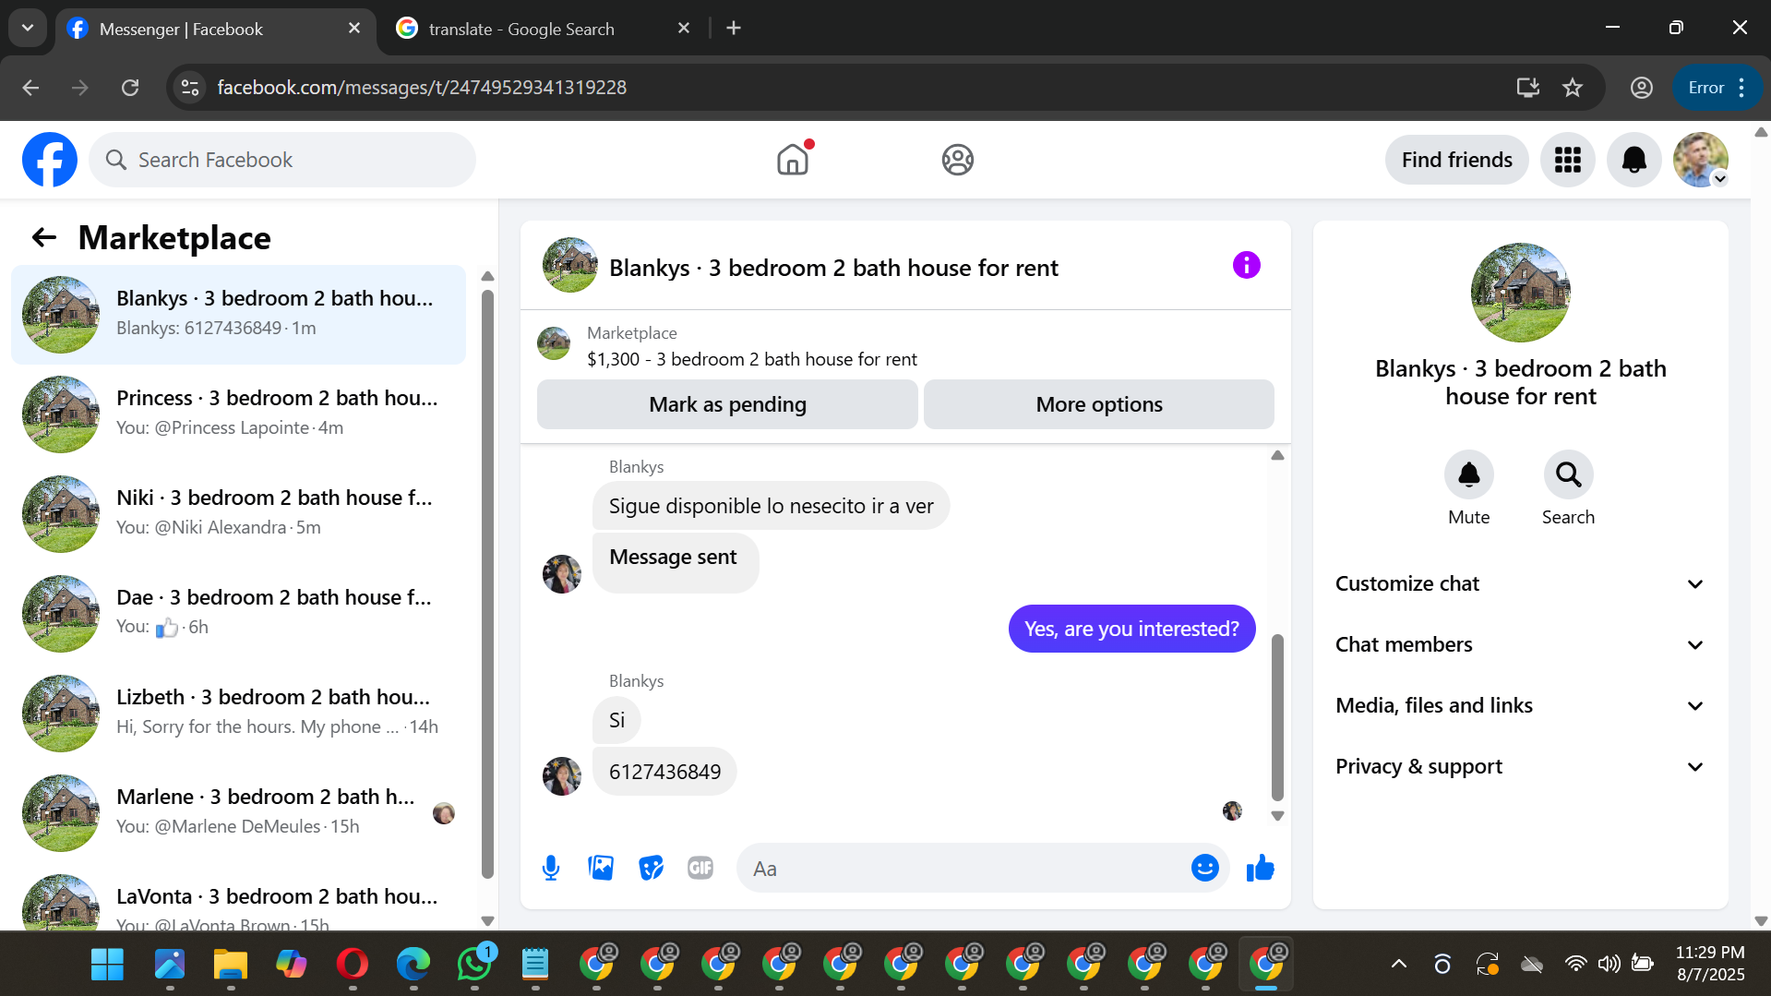Expand Privacy & support section
The image size is (1771, 996).
coord(1521,767)
